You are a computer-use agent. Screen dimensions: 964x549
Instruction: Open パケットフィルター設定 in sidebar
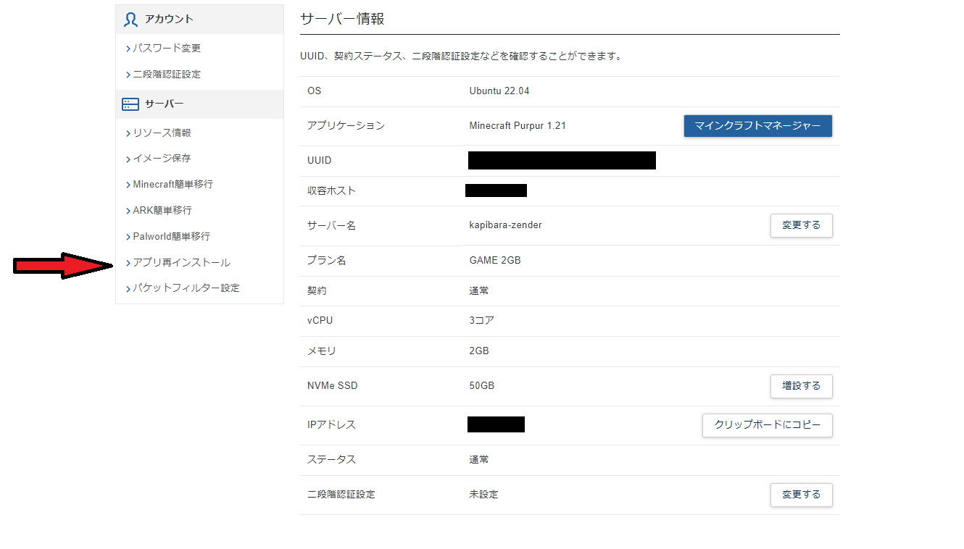coord(186,288)
